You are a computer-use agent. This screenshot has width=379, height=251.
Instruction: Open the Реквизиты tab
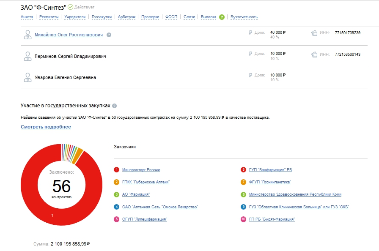(49, 17)
